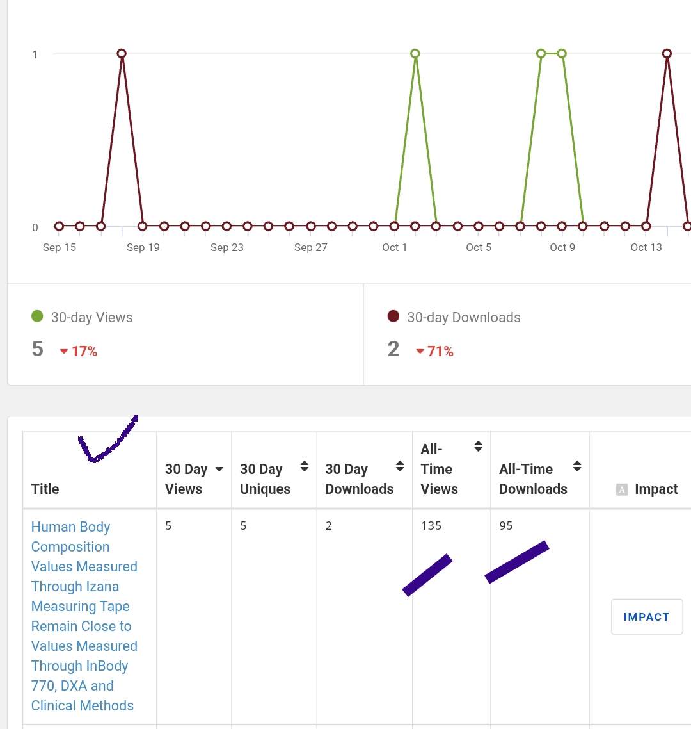Click the 30-day Views legend label
Viewport: 691px width, 729px height.
[91, 318]
